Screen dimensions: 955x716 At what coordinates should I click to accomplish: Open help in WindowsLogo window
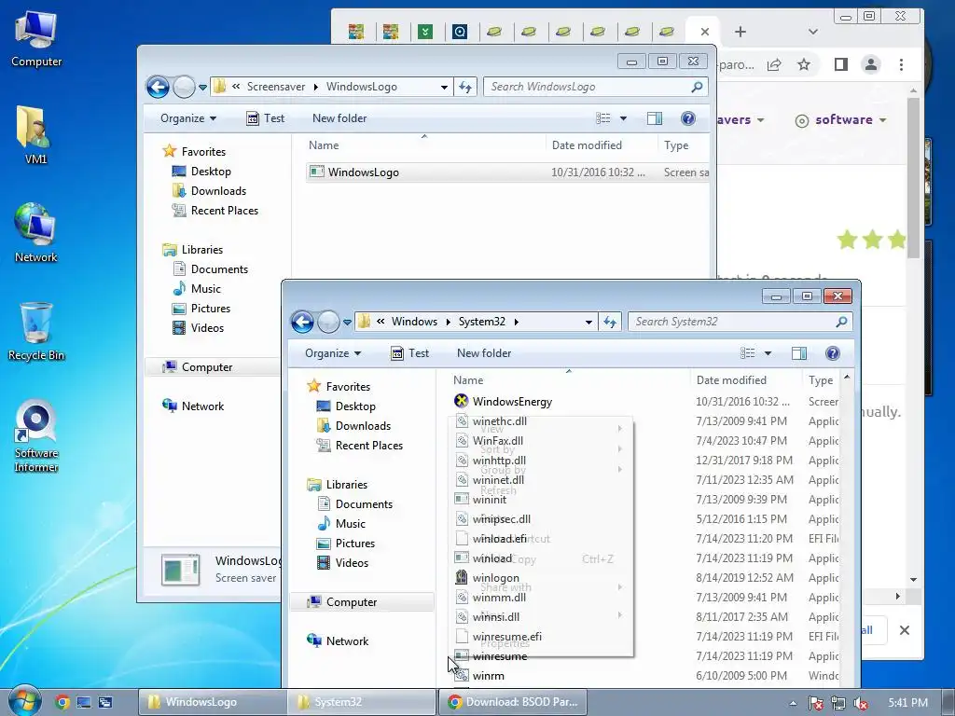coord(688,118)
